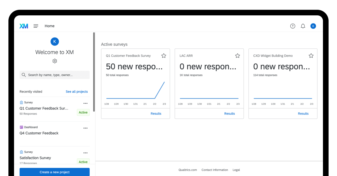The image size is (337, 176).
Task: Open Results for CXD Widget Building Demo
Action: point(303,114)
